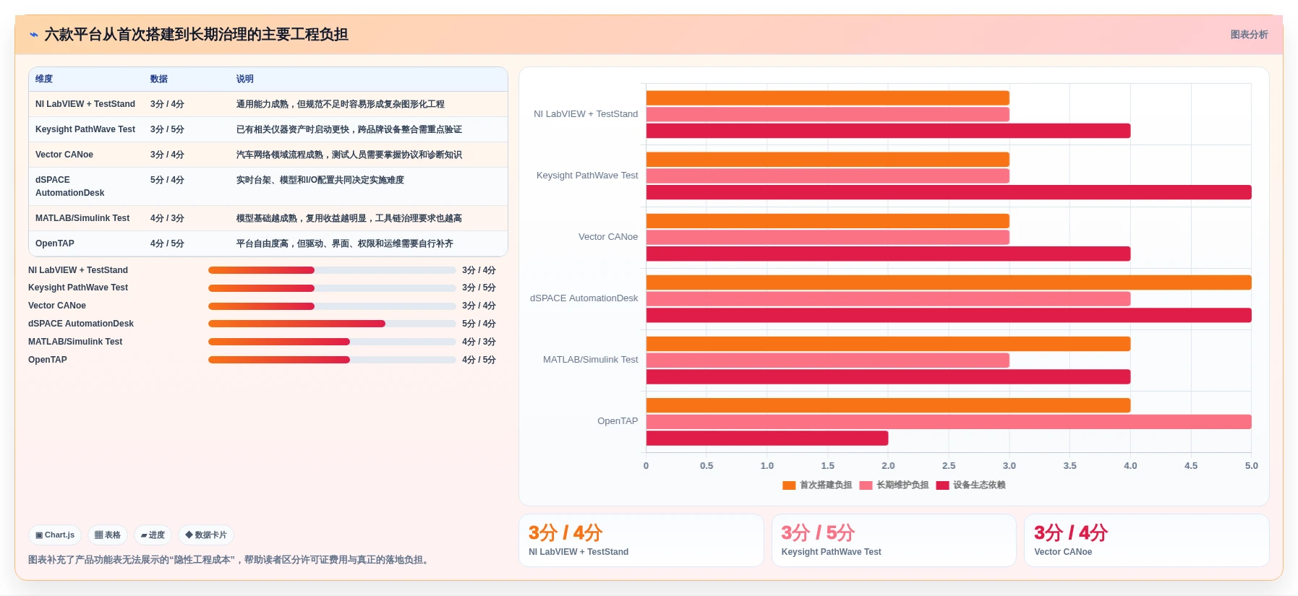The width and height of the screenshot is (1298, 596).
Task: Click the 5分 / 4分 value in table
Action: pos(167,180)
